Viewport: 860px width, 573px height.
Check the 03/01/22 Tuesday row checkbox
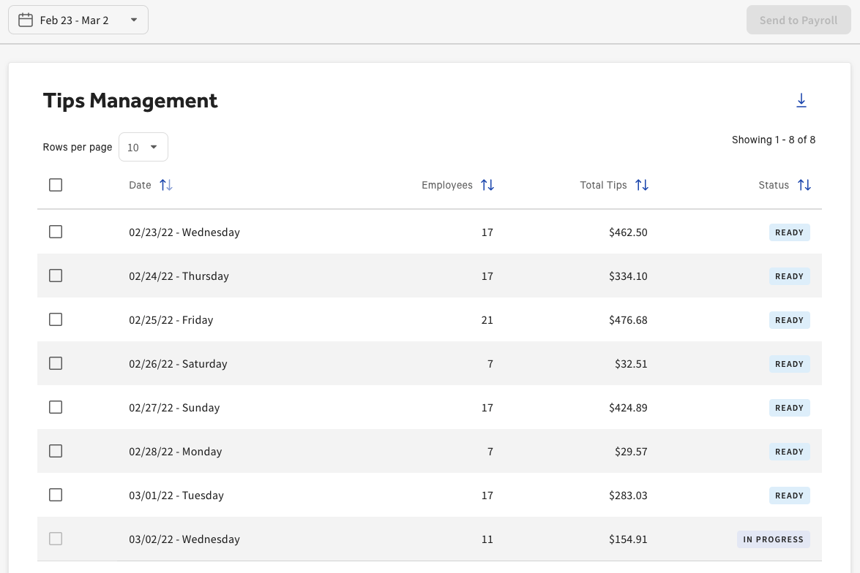(56, 496)
